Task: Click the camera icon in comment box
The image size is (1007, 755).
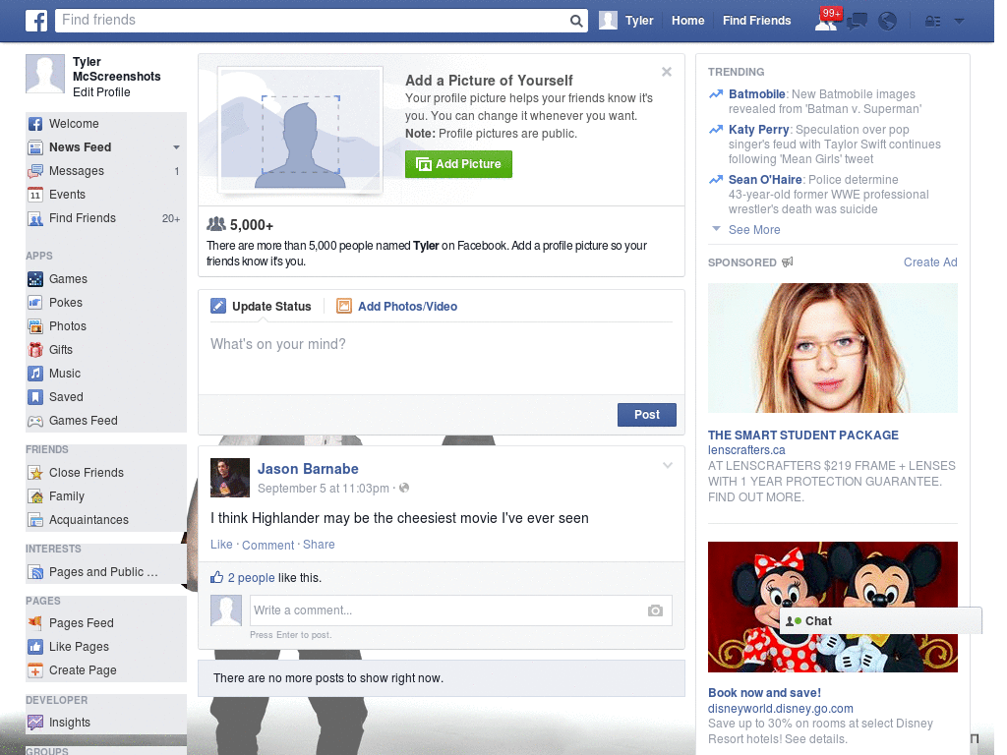Action: [655, 610]
